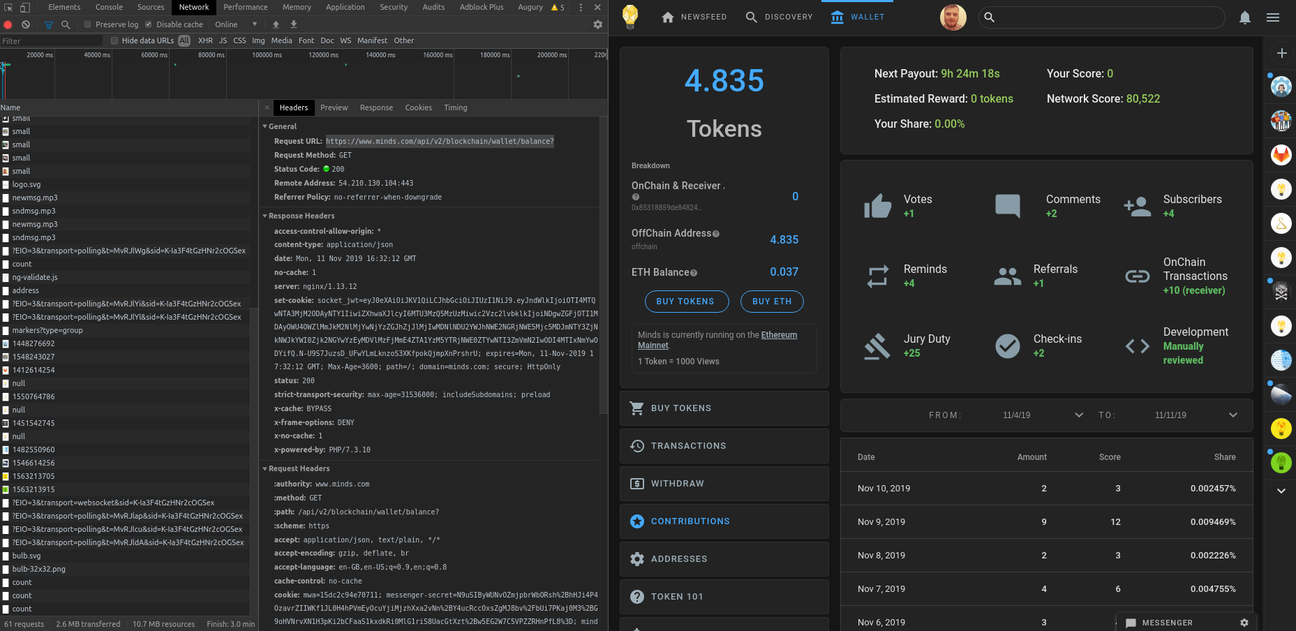Click the 100000 ms timeline marker
This screenshot has height=631, width=1296.
[267, 54]
